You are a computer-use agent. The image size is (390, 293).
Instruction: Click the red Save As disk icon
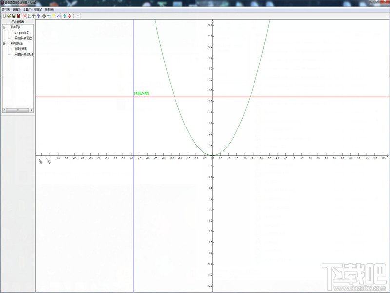19,16
